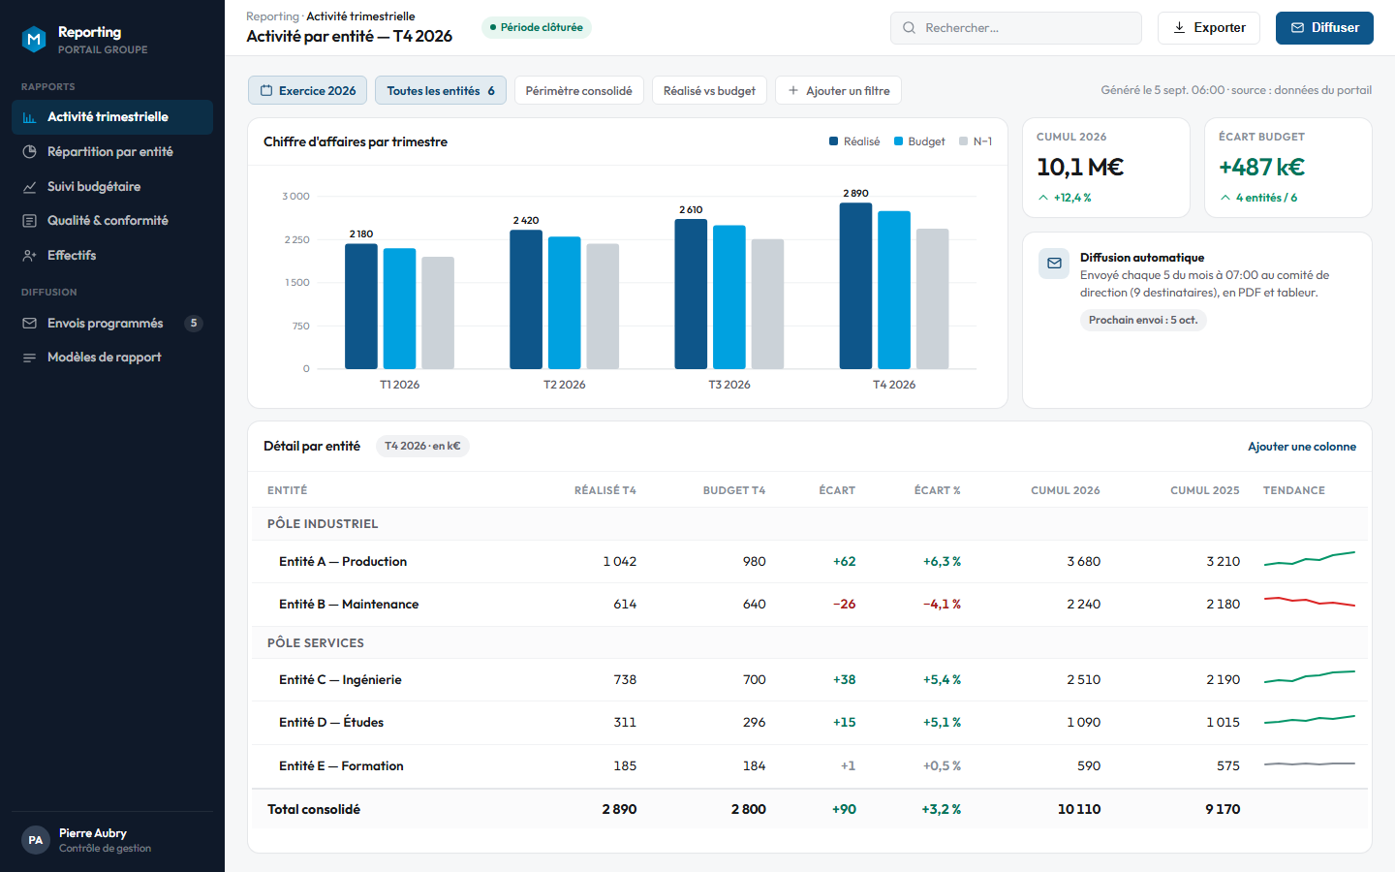1395x872 pixels.
Task: Click the Rechercher search field
Action: [1016, 28]
